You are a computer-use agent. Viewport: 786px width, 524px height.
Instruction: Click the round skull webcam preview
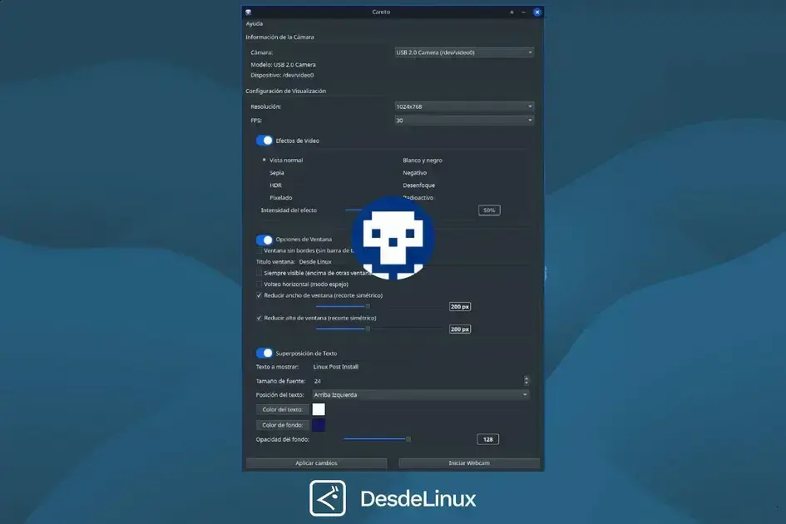393,238
